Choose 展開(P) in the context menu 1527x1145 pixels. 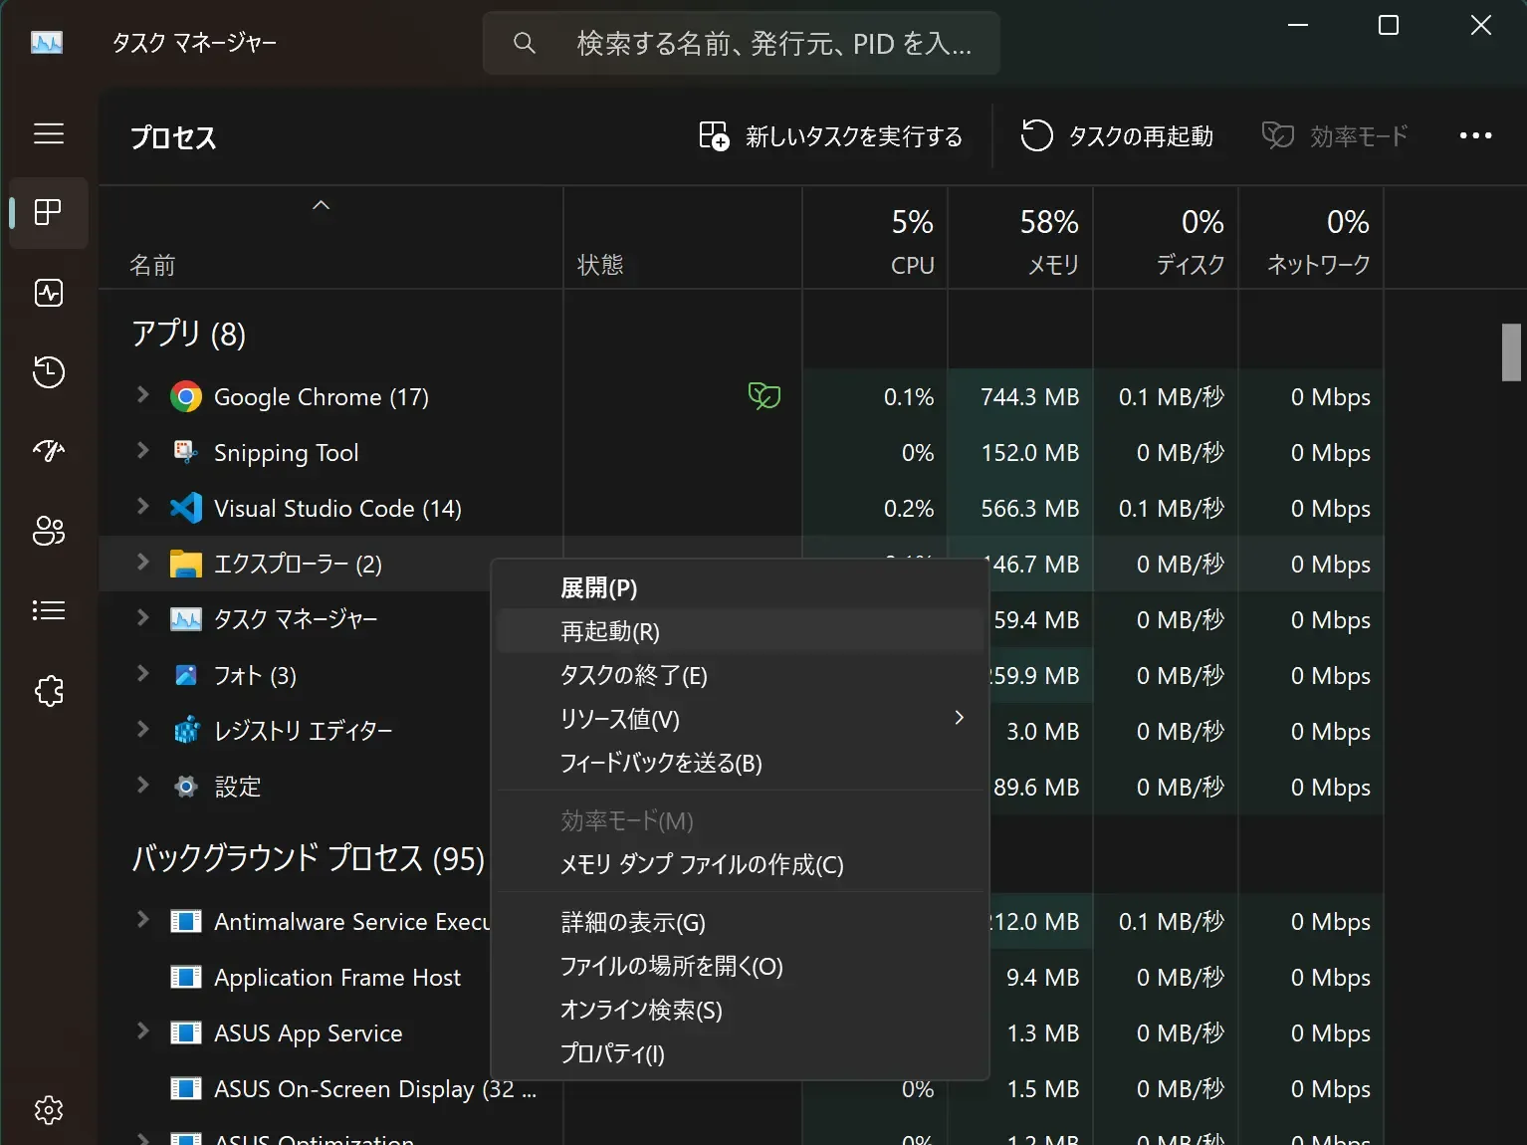tap(741, 588)
